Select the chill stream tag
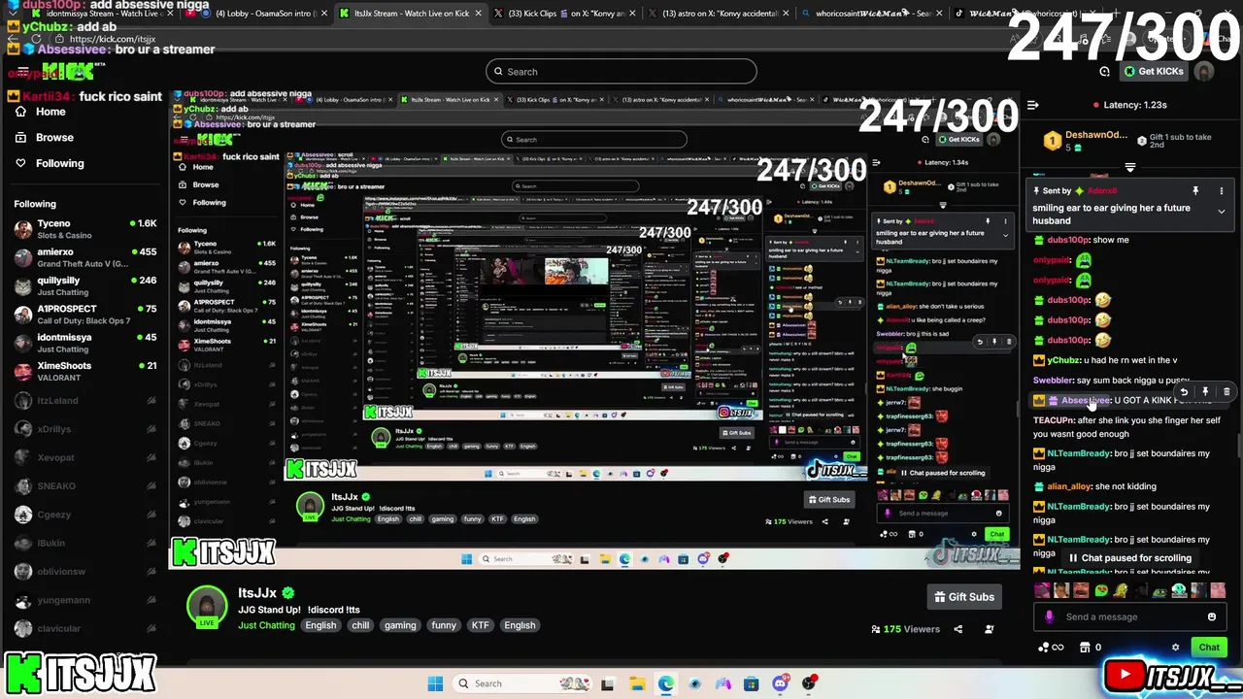This screenshot has width=1243, height=699. tap(360, 625)
